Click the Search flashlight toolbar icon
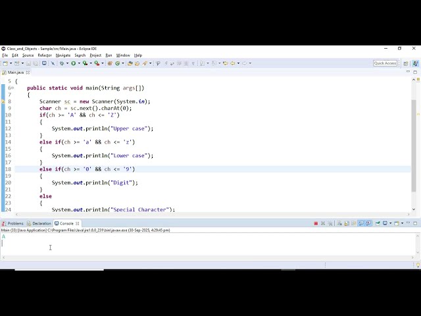421x316 pixels. (145, 63)
